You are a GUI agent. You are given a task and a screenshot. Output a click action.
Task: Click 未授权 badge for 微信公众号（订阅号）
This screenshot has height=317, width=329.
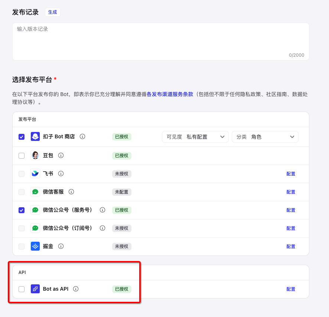click(122, 228)
